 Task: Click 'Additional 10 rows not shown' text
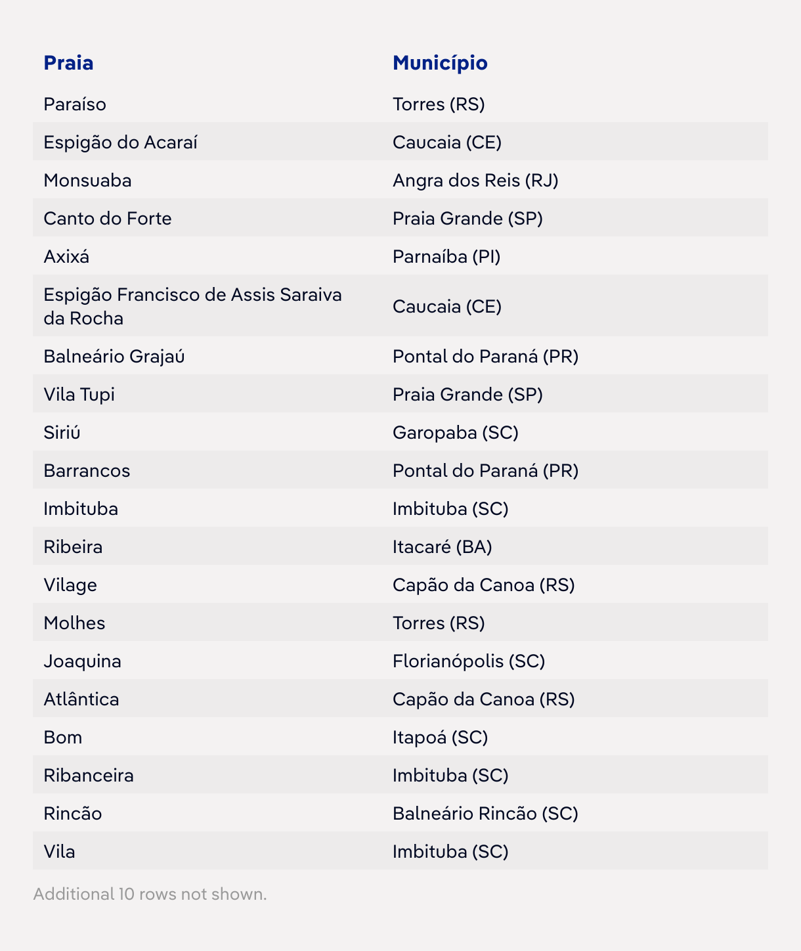(150, 894)
